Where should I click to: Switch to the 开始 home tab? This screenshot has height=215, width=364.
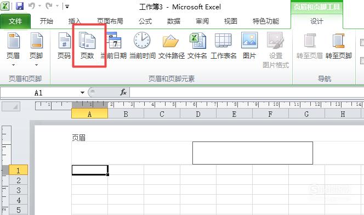[x=47, y=21]
